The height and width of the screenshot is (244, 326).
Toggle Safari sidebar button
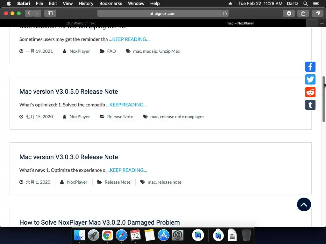[50, 13]
